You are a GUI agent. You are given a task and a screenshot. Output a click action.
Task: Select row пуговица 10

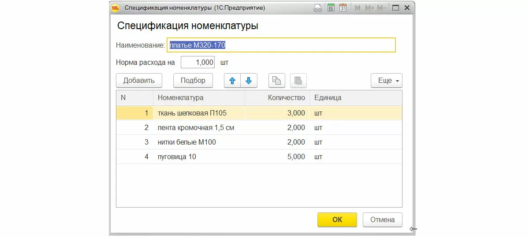pyautogui.click(x=259, y=157)
